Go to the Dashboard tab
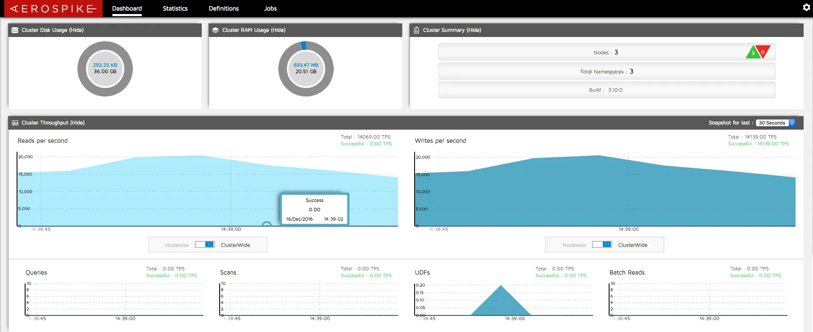 pyautogui.click(x=127, y=9)
